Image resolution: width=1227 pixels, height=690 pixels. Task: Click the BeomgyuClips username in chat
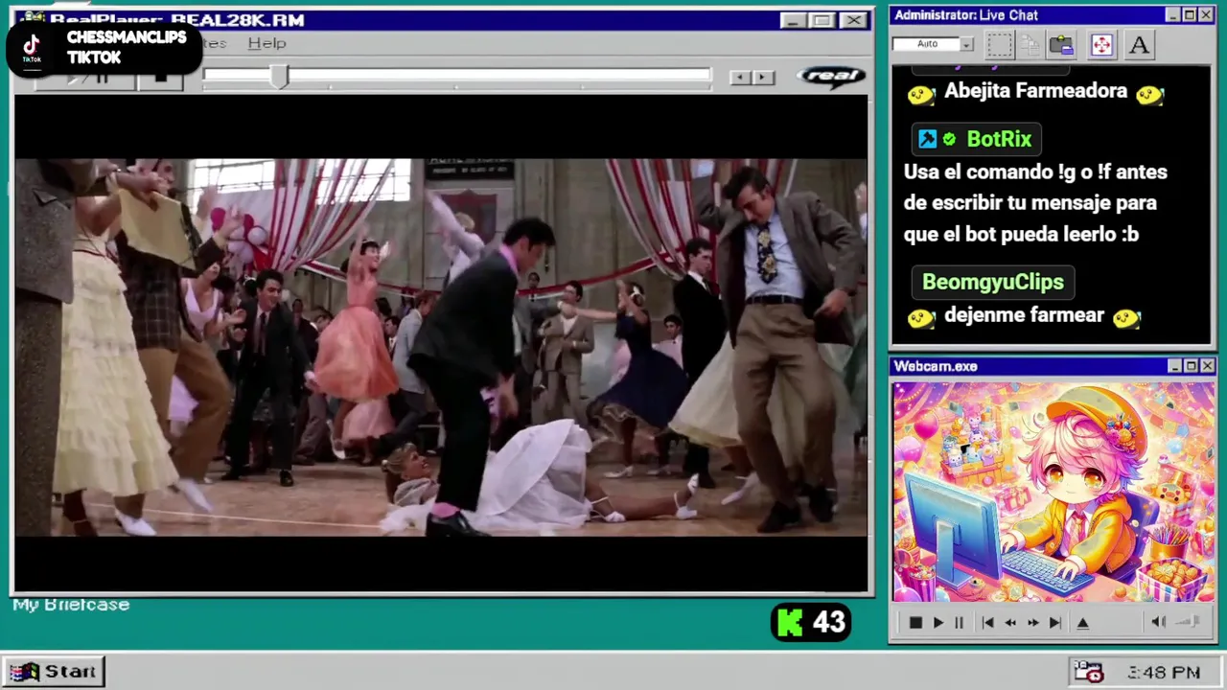tap(993, 282)
